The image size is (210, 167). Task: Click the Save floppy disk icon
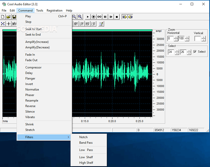coord(14,17)
